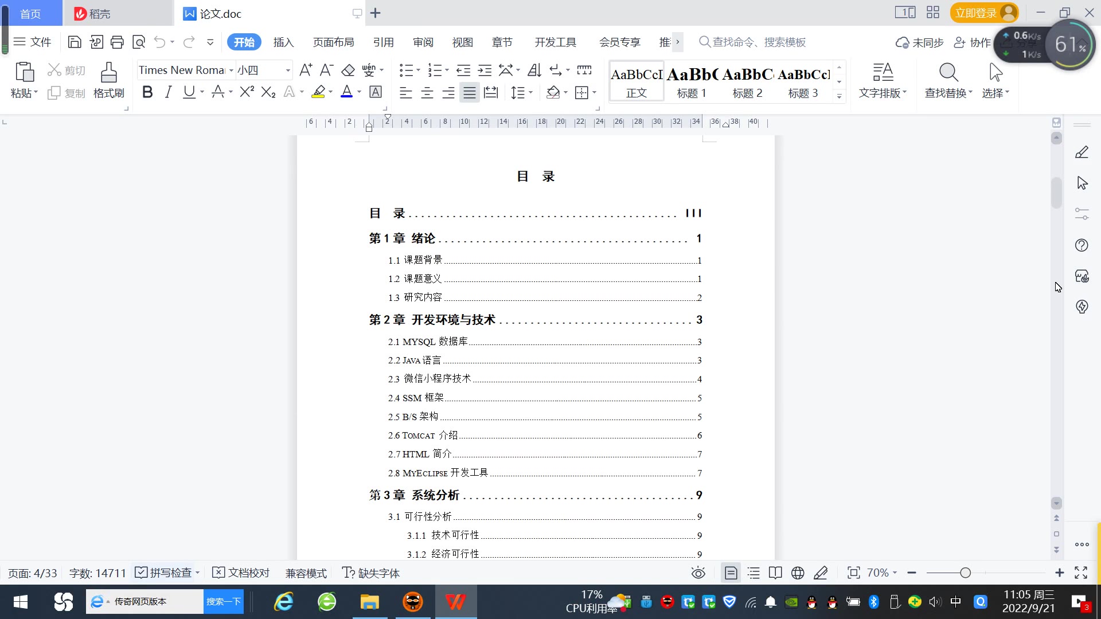
Task: Open the References tab
Action: pos(383,42)
